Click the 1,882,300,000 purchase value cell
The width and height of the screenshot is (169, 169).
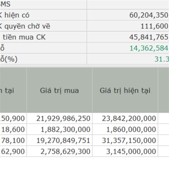[x=59, y=129]
